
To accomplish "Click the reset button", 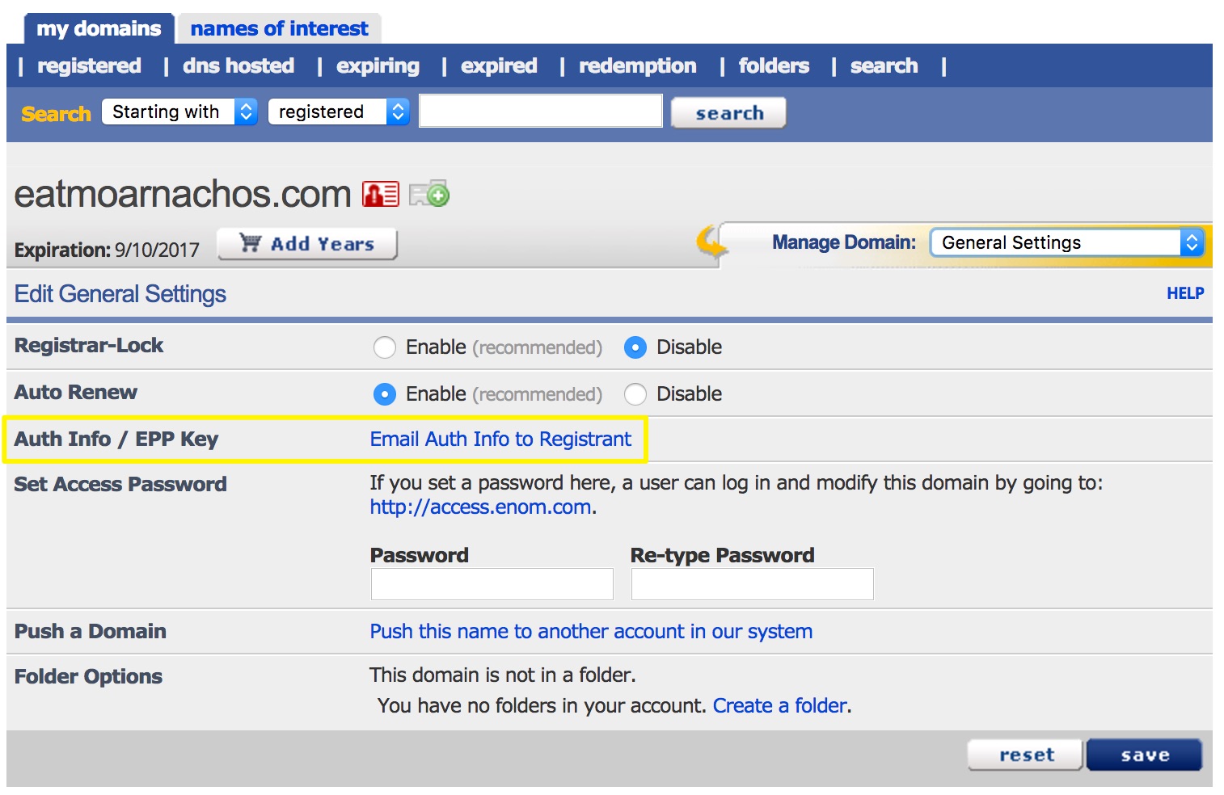I will point(1025,755).
